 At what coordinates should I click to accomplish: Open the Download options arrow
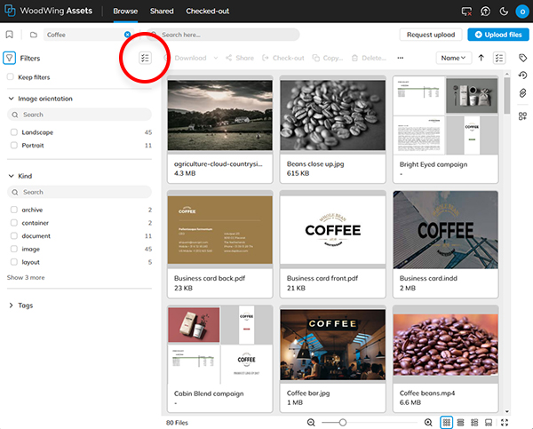coord(216,58)
